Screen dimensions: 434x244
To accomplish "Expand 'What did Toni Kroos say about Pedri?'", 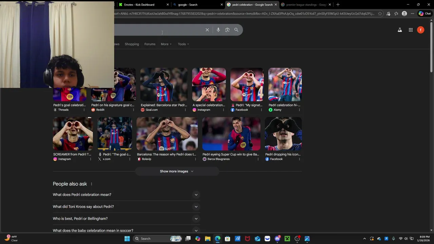I will tap(126, 207).
